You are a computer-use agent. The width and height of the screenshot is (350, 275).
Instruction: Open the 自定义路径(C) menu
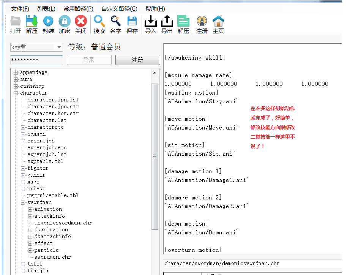(x=119, y=9)
